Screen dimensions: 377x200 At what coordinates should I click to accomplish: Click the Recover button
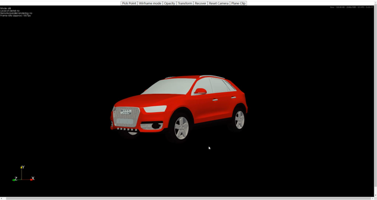[200, 3]
